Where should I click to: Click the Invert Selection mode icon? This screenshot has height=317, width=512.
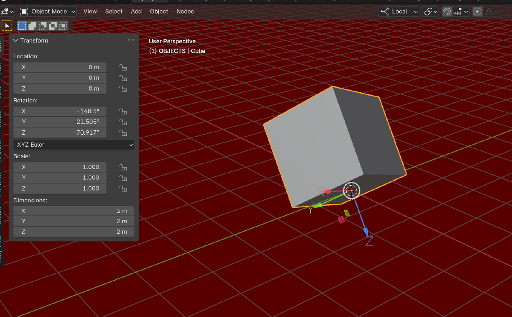tap(53, 26)
